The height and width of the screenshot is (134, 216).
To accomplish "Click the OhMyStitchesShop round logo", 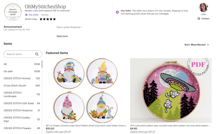I will point(13,12).
